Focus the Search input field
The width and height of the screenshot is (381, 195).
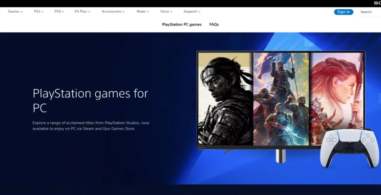pos(370,12)
